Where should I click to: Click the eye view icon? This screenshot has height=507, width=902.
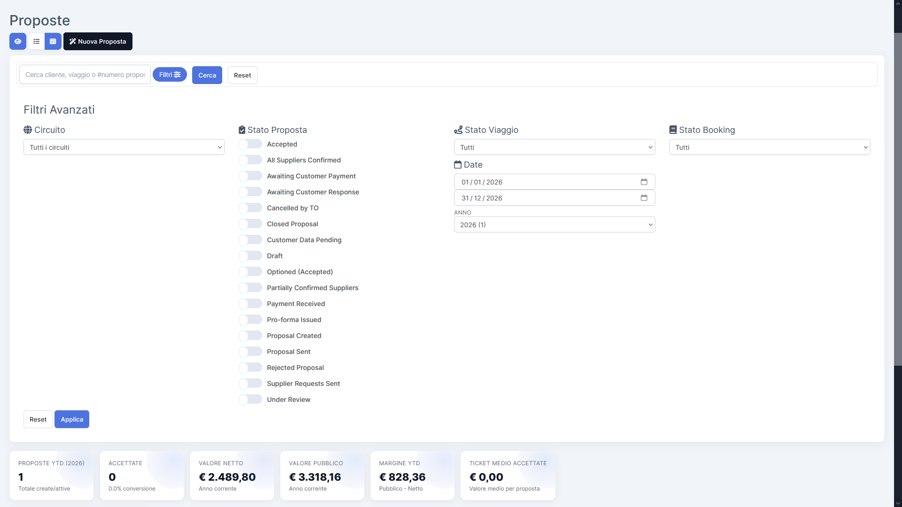pyautogui.click(x=17, y=41)
